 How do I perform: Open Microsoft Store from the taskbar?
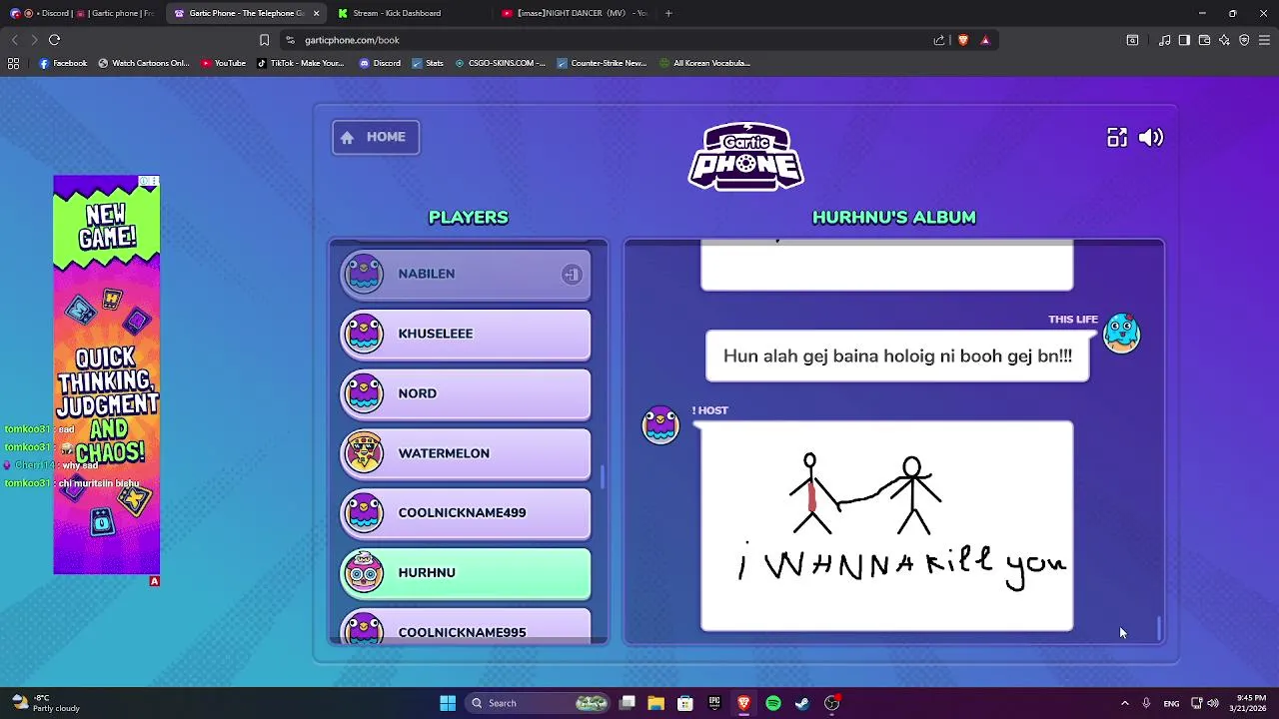[685, 703]
